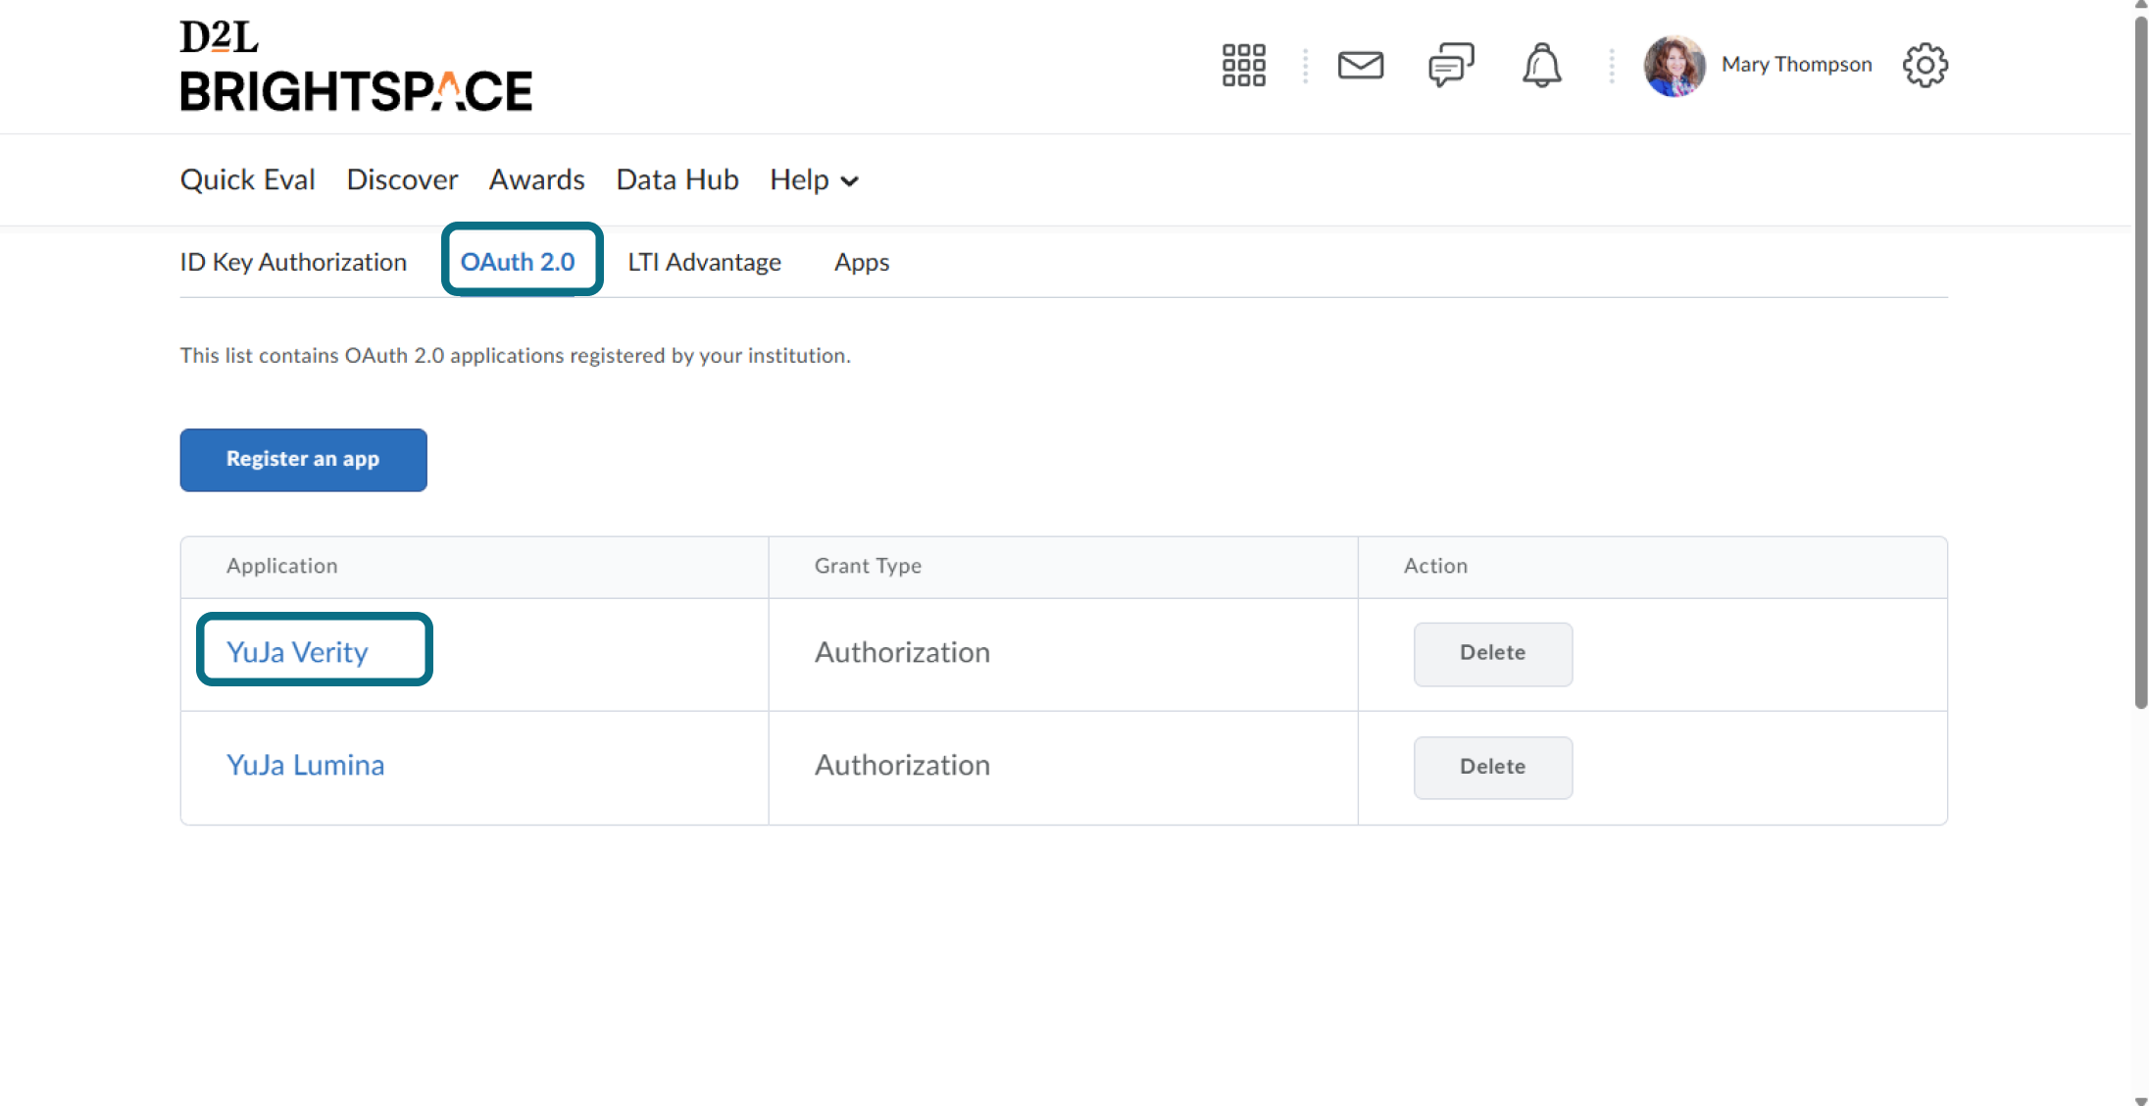Switch to ID Key Authorization tab
The image size is (2149, 1106).
[293, 262]
